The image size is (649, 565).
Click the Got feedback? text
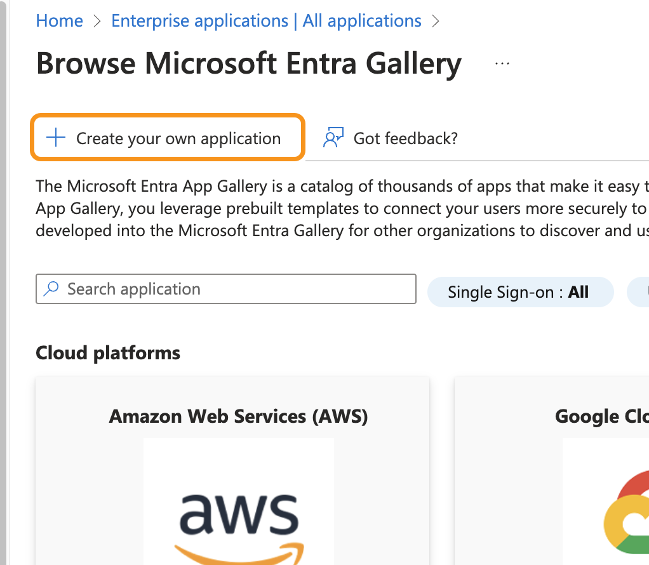pos(405,138)
